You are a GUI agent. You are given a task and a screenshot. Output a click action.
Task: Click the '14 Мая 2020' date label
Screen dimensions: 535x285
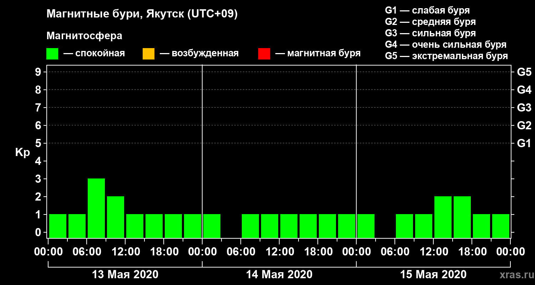[279, 275]
